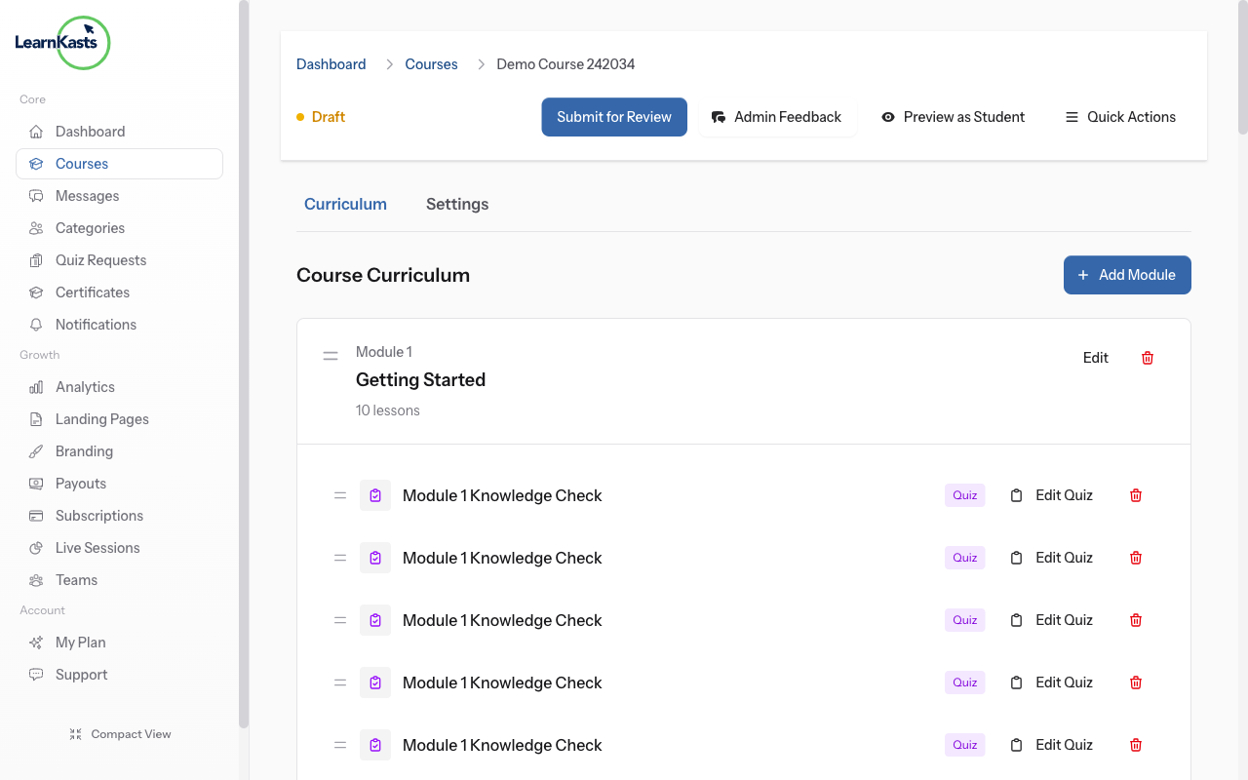
Task: Open Notifications via the bell icon
Action: [x=35, y=324]
